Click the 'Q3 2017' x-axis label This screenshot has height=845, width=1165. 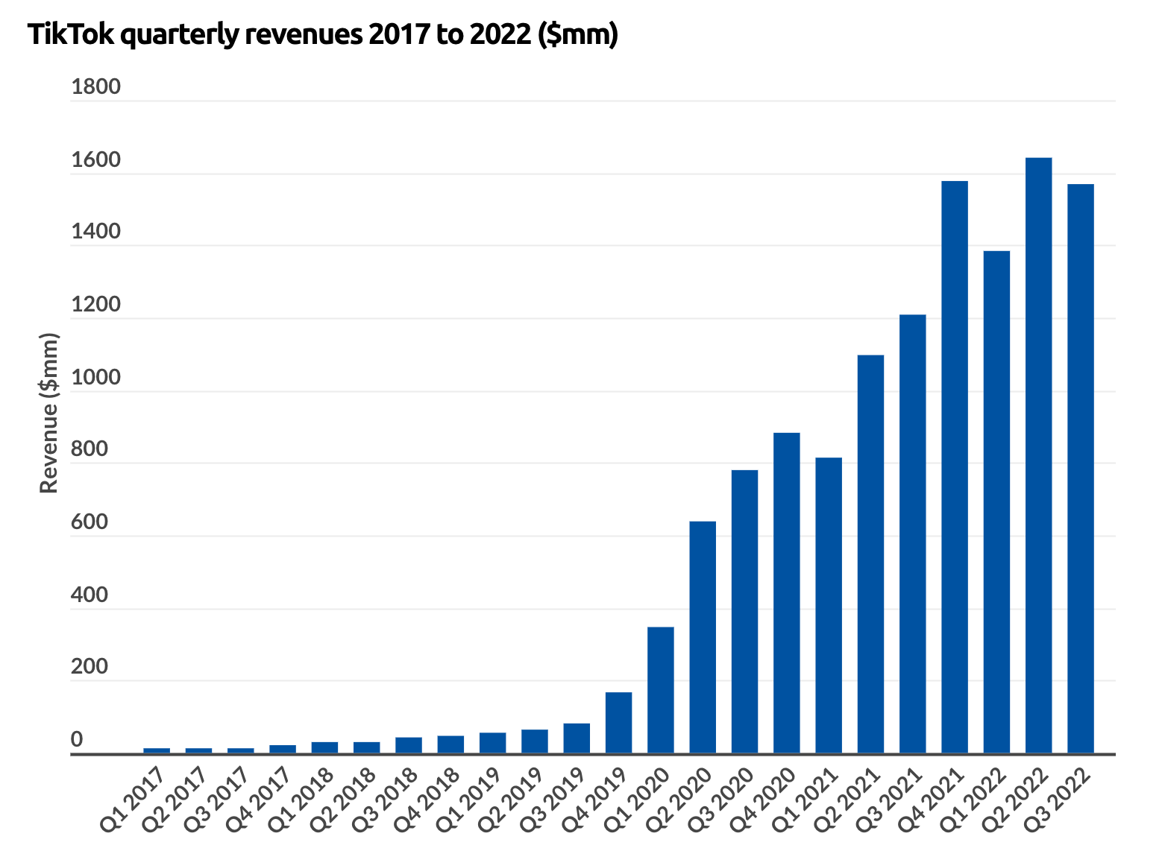coord(217,800)
